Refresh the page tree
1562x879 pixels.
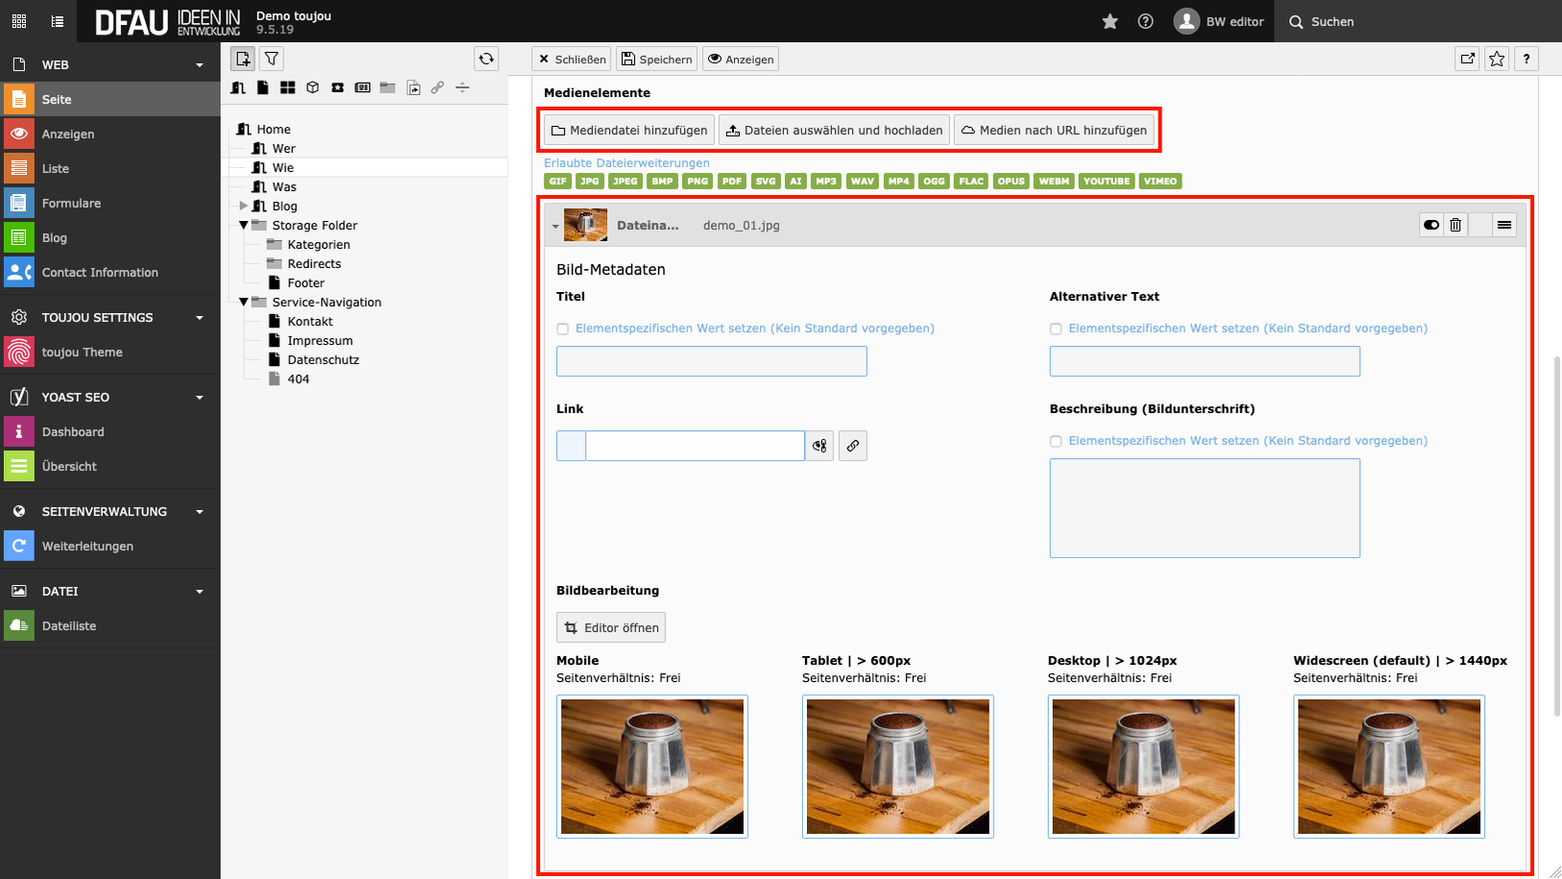486,59
